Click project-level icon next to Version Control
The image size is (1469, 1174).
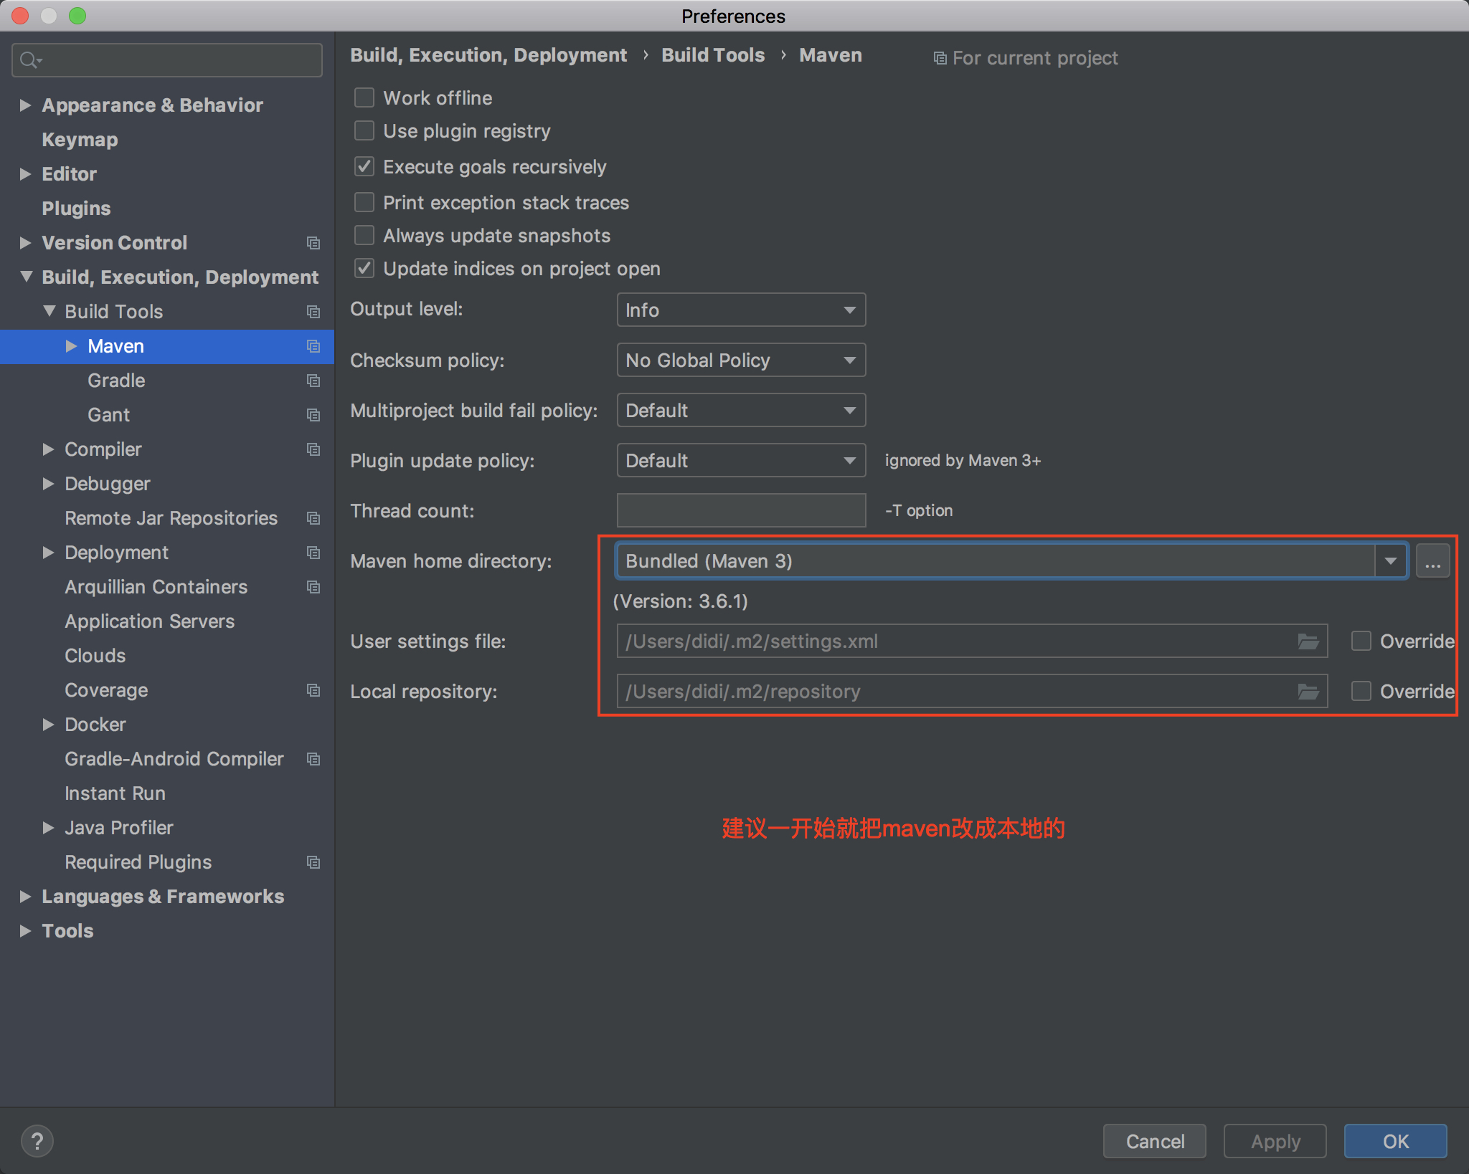[x=313, y=243]
